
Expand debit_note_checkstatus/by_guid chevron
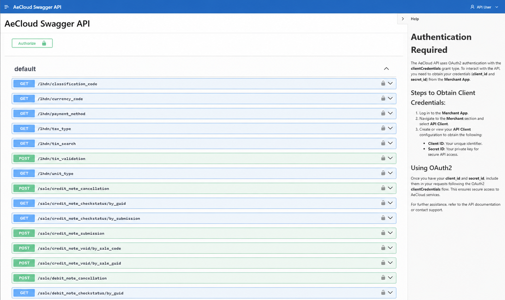coord(390,292)
